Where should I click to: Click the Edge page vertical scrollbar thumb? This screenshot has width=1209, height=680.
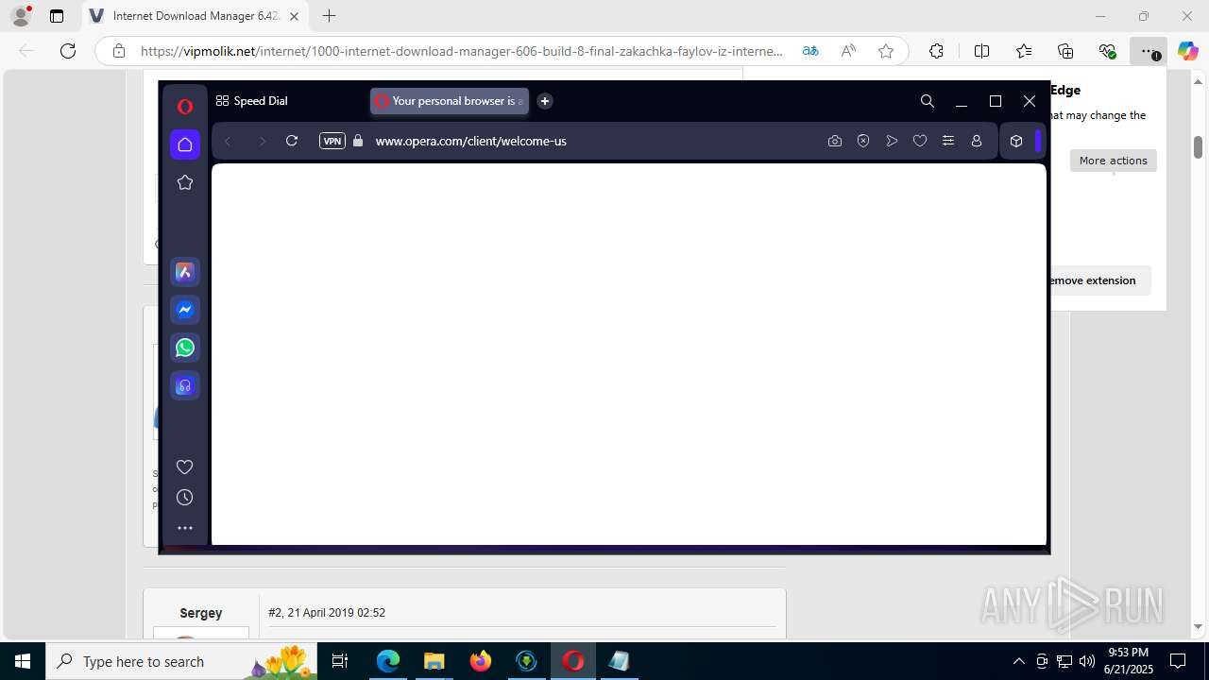(1198, 146)
